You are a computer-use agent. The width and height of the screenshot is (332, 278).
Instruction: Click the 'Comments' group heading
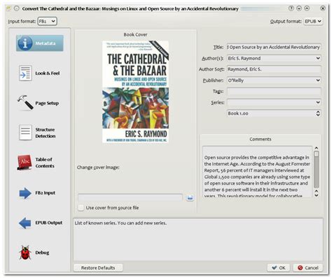[261, 139]
